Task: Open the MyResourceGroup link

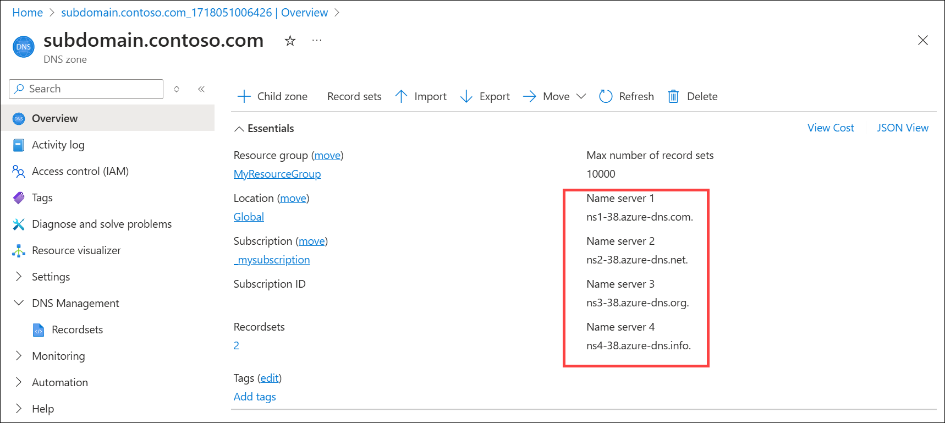Action: pos(277,174)
